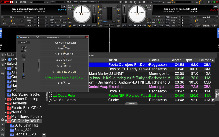Expand the Next GiG folder
The width and height of the screenshot is (219, 137).
pyautogui.click(x=6, y=112)
